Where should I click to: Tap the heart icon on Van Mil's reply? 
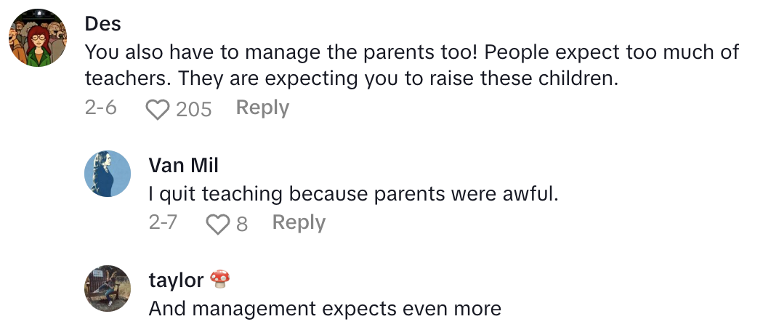tap(217, 224)
